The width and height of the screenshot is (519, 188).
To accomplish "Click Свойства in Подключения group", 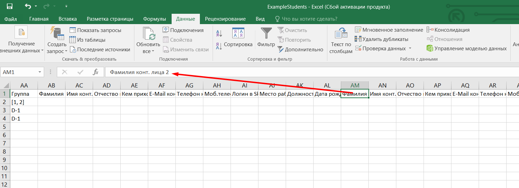I will pyautogui.click(x=177, y=40).
